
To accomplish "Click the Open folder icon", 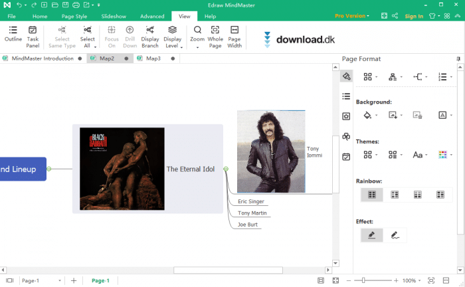I will pos(55,5).
